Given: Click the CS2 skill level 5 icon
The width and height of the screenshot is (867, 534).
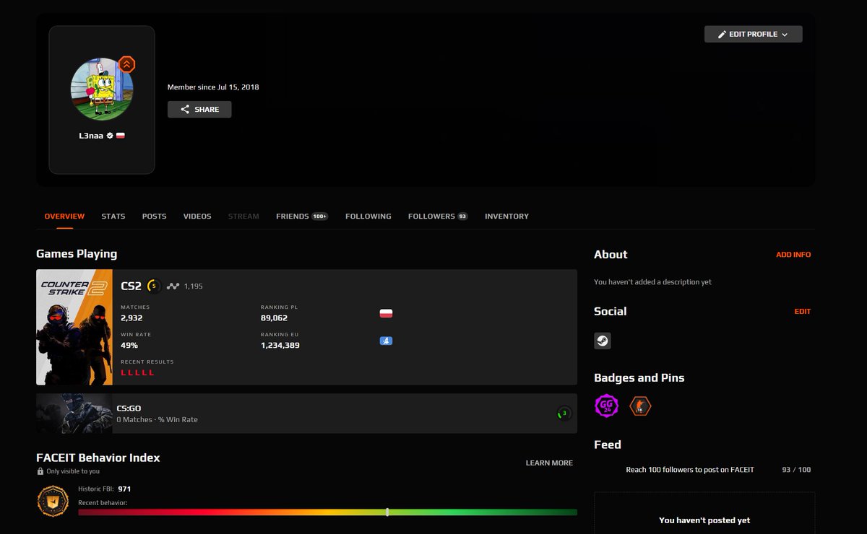Looking at the screenshot, I should [153, 286].
